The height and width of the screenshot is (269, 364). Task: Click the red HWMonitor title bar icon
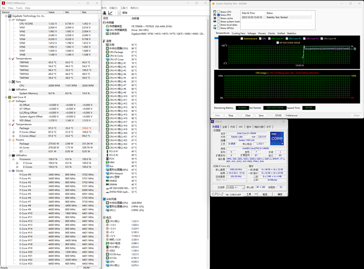click(x=3, y=3)
